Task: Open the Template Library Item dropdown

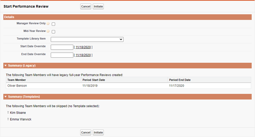Action: pyautogui.click(x=87, y=39)
